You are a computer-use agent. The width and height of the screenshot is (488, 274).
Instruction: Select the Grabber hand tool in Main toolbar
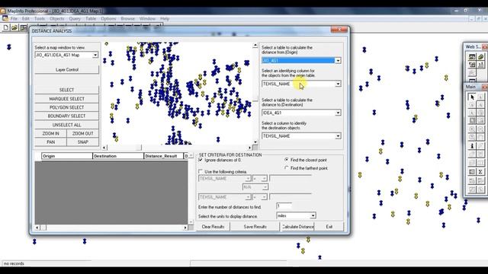(x=480, y=137)
